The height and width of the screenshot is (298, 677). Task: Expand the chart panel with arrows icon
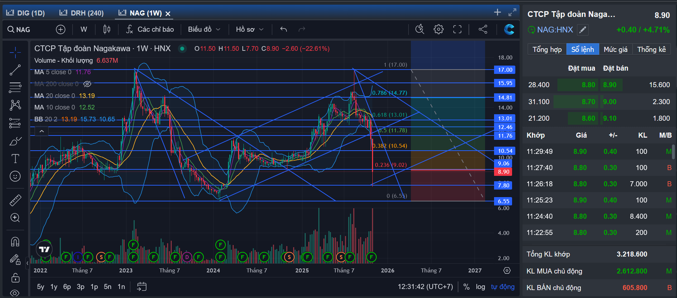(x=512, y=12)
